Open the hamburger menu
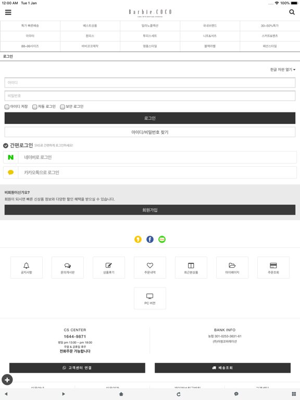The height and width of the screenshot is (400, 300). [x=8, y=12]
